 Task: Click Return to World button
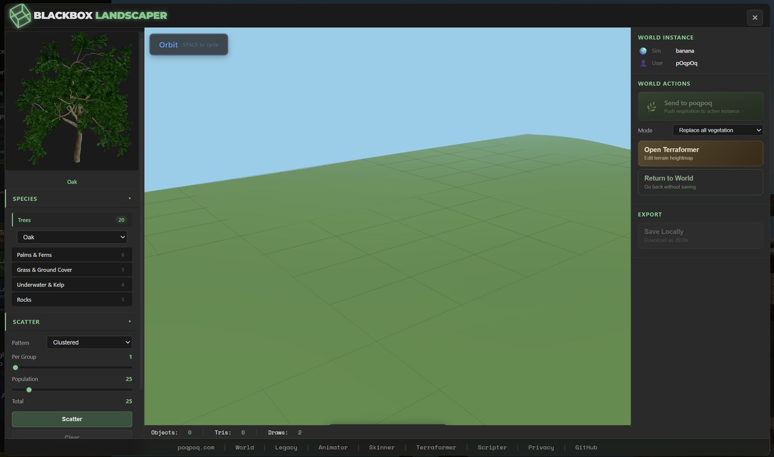click(700, 182)
